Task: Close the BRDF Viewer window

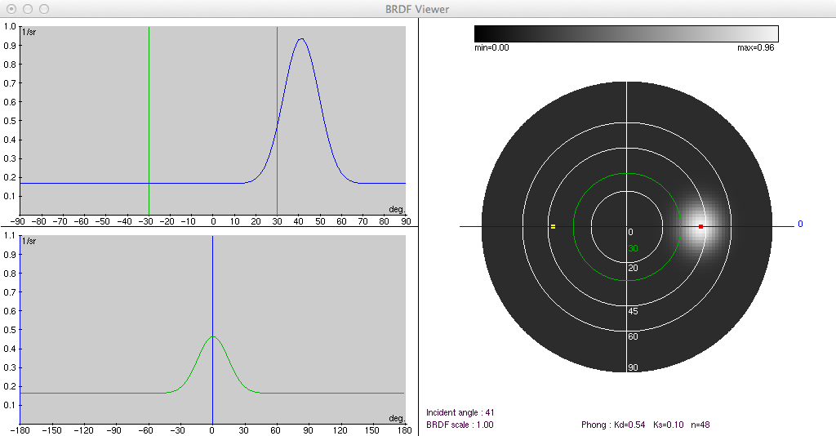Action: pyautogui.click(x=12, y=8)
